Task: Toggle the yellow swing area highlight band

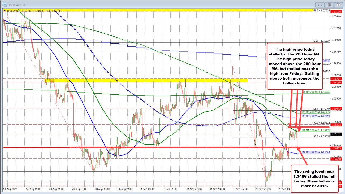Action: pos(134,80)
